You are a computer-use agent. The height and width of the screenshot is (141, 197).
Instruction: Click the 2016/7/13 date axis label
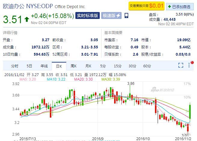tap(28, 139)
